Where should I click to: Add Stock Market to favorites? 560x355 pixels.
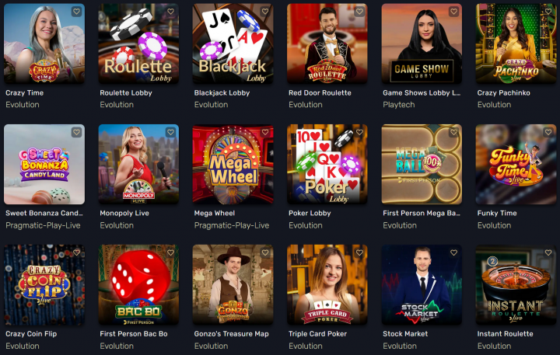tap(453, 252)
